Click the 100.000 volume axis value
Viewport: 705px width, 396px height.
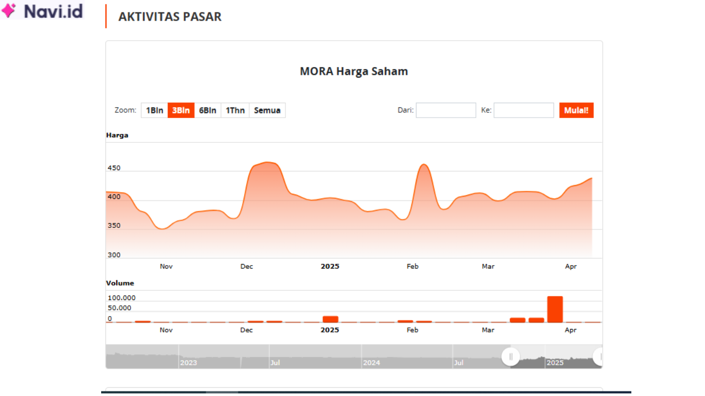[x=121, y=298]
